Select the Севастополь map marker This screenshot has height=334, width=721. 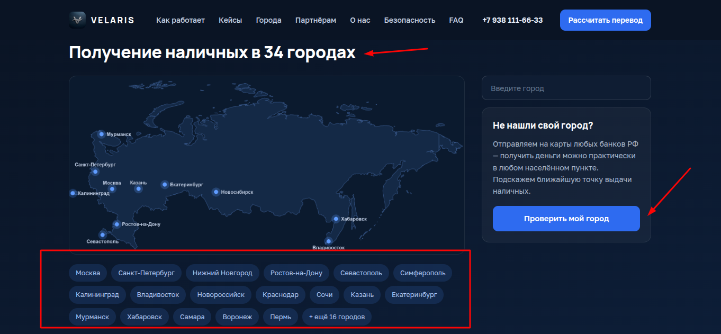[x=103, y=235]
